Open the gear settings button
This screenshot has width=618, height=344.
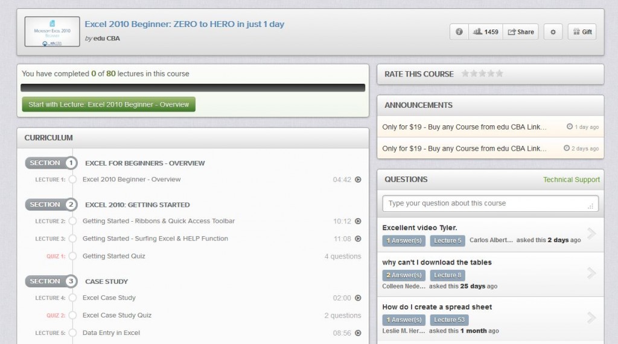tap(553, 32)
